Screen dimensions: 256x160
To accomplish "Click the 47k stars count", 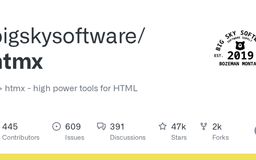I will pos(179,127).
